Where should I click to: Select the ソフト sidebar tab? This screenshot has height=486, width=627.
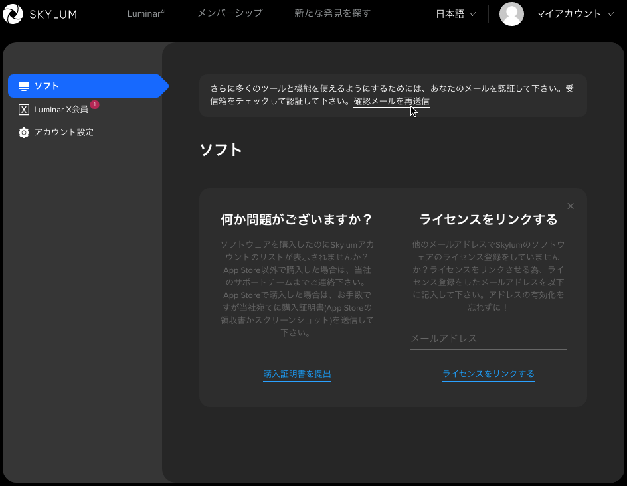pos(88,86)
